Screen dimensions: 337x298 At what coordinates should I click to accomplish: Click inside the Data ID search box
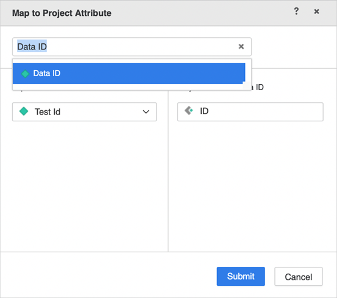coord(132,47)
